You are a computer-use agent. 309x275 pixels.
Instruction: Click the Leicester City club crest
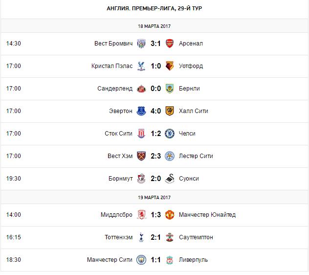pos(170,156)
